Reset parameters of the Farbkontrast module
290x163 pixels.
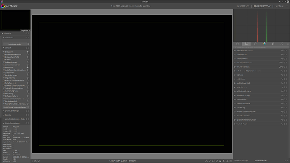[285, 55]
